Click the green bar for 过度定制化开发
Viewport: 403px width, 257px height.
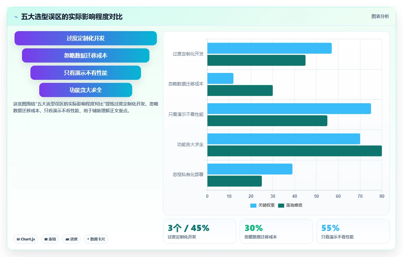(256, 61)
